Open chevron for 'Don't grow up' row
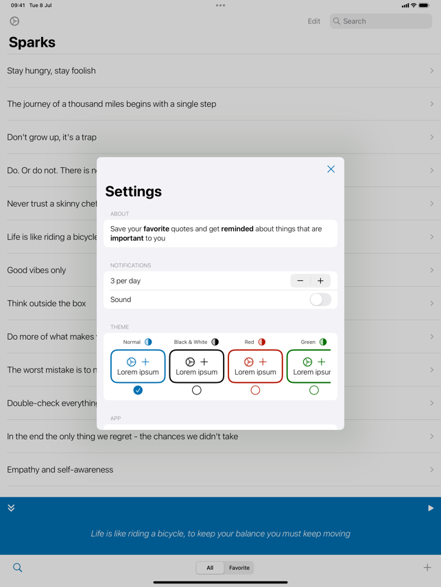The image size is (441, 587). coord(431,137)
